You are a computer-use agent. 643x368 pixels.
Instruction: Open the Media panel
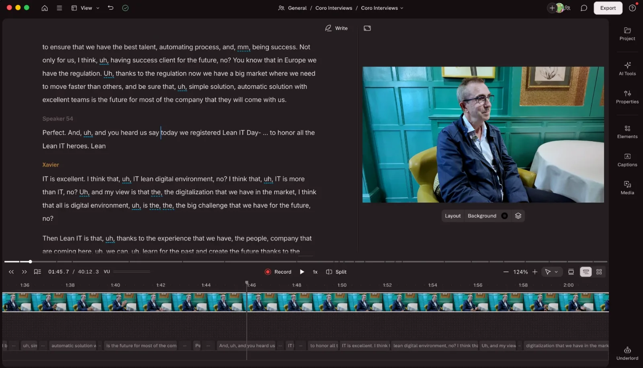click(x=627, y=188)
